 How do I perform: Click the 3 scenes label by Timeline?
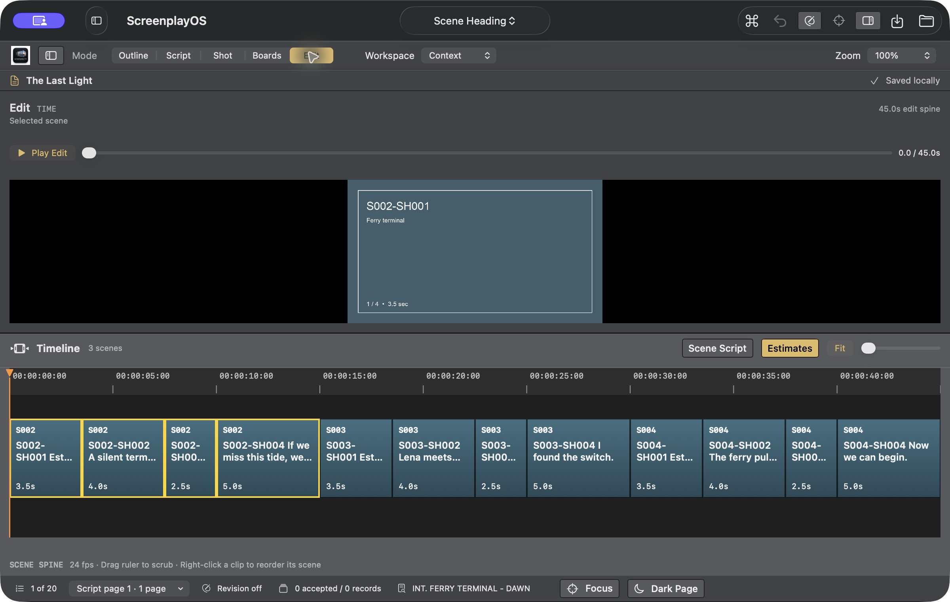(105, 348)
